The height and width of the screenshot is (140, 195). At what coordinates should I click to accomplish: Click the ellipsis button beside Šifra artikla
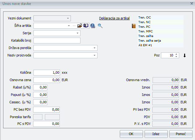coord(74,26)
